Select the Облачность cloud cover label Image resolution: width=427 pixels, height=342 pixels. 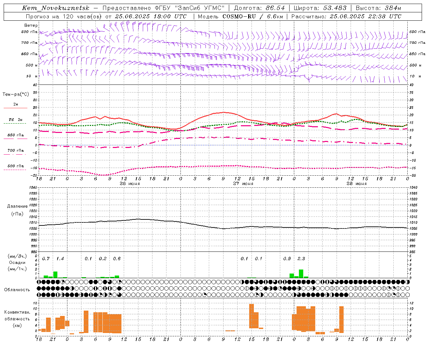[17, 290]
